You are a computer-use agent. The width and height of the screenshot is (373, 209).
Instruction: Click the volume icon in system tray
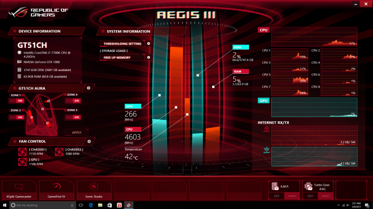(348, 205)
